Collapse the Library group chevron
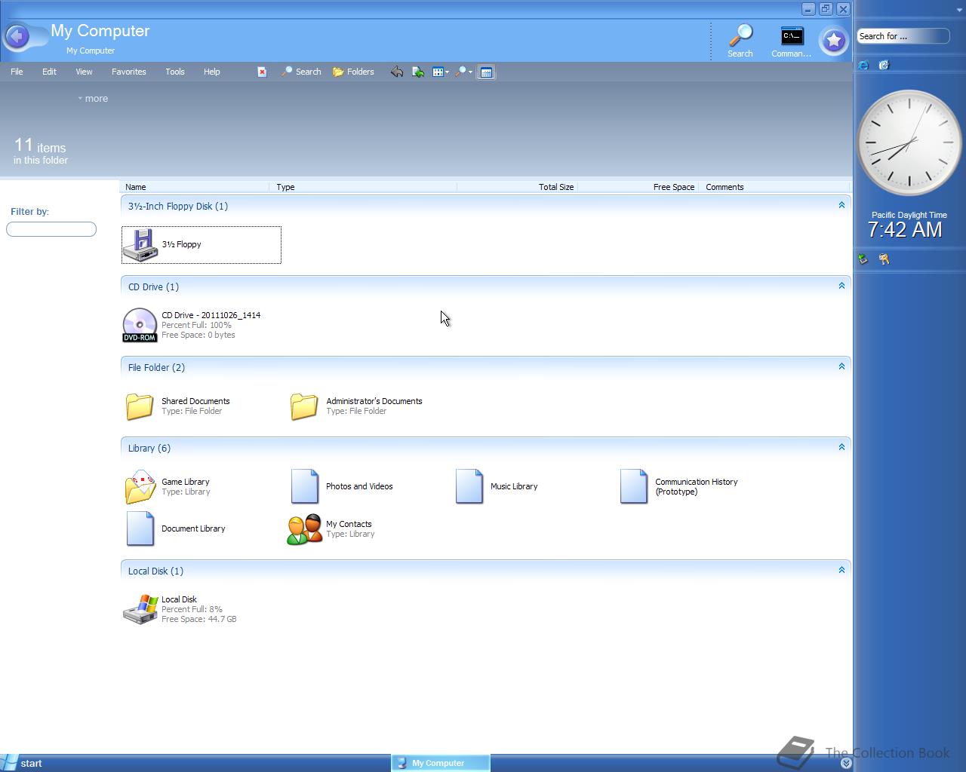The height and width of the screenshot is (772, 966). pos(841,447)
